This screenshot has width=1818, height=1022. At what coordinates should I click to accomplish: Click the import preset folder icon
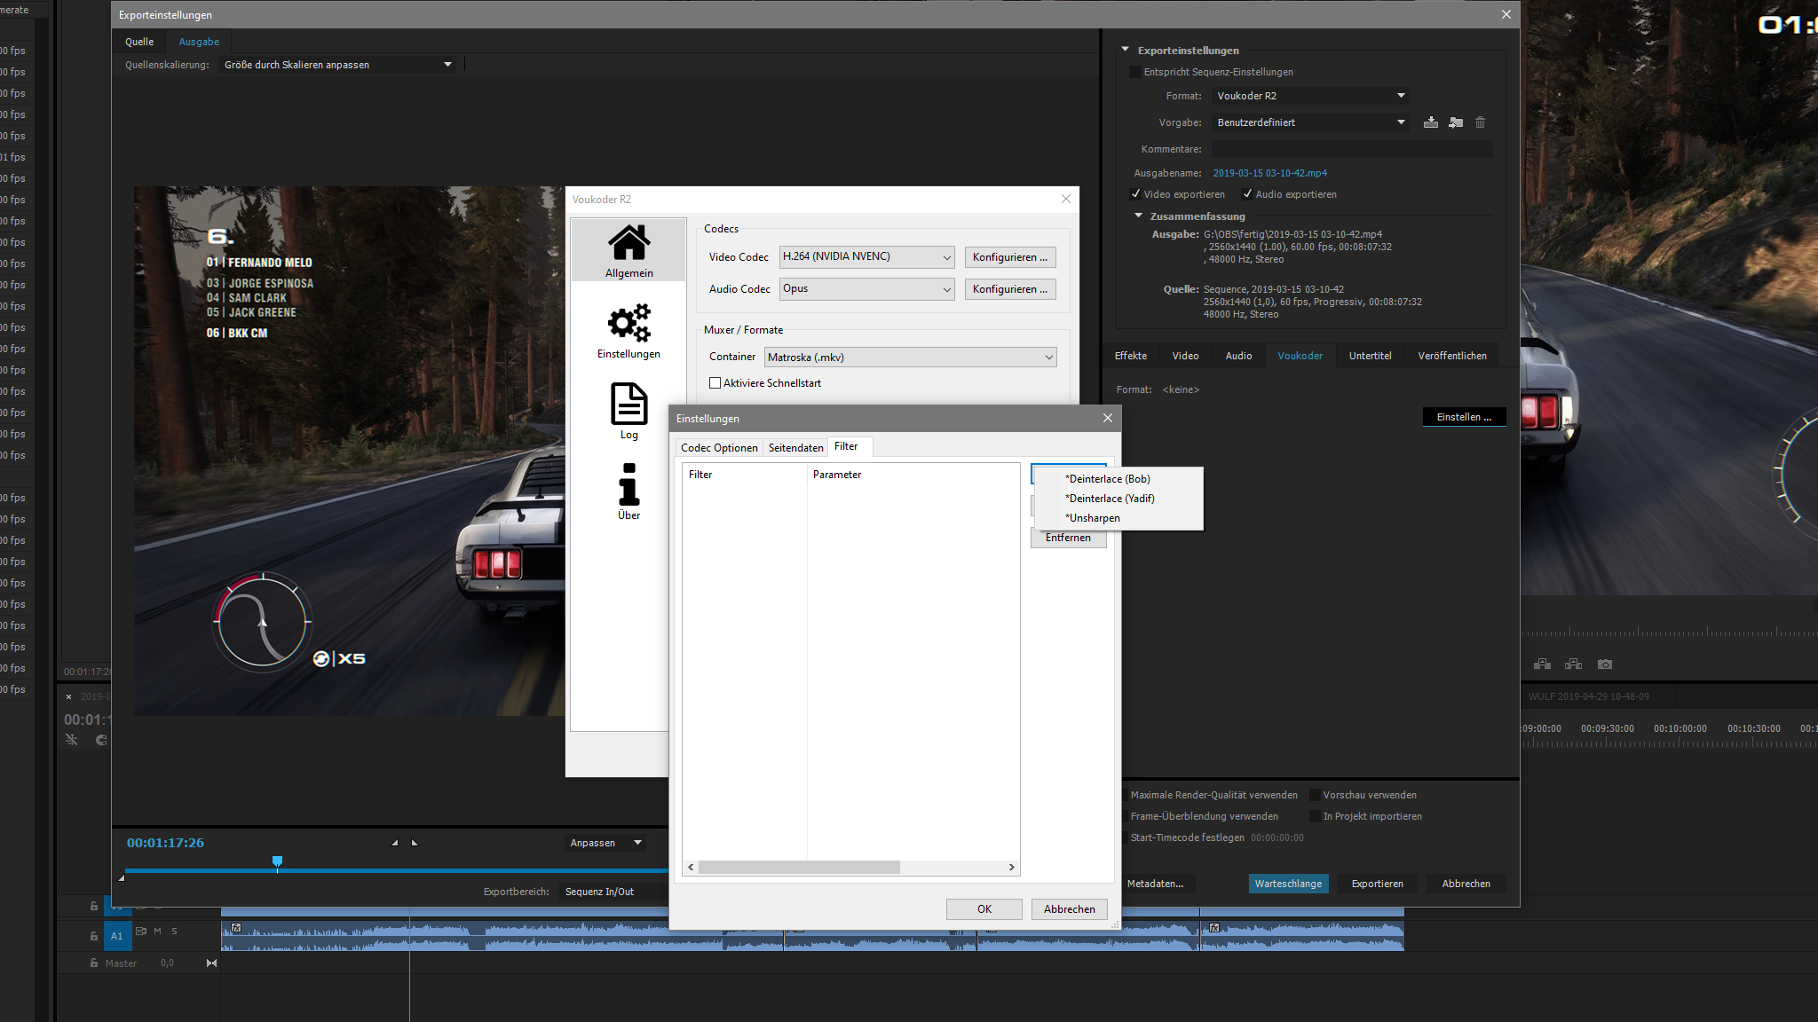point(1455,122)
